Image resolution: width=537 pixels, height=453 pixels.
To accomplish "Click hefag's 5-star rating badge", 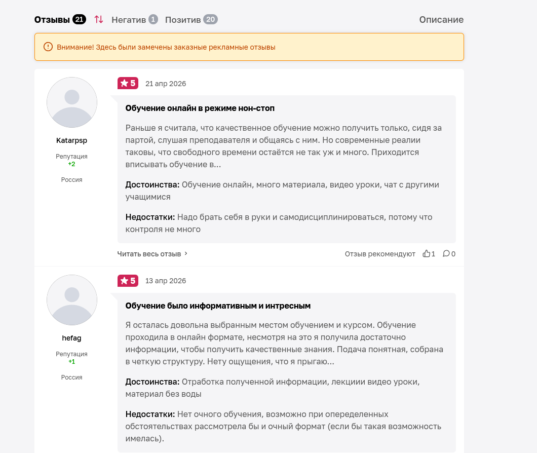I will 128,281.
